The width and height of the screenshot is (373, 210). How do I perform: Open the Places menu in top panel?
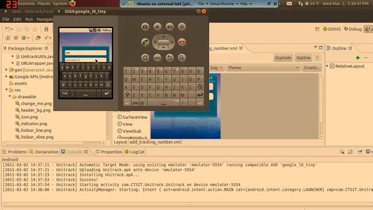[44, 3]
